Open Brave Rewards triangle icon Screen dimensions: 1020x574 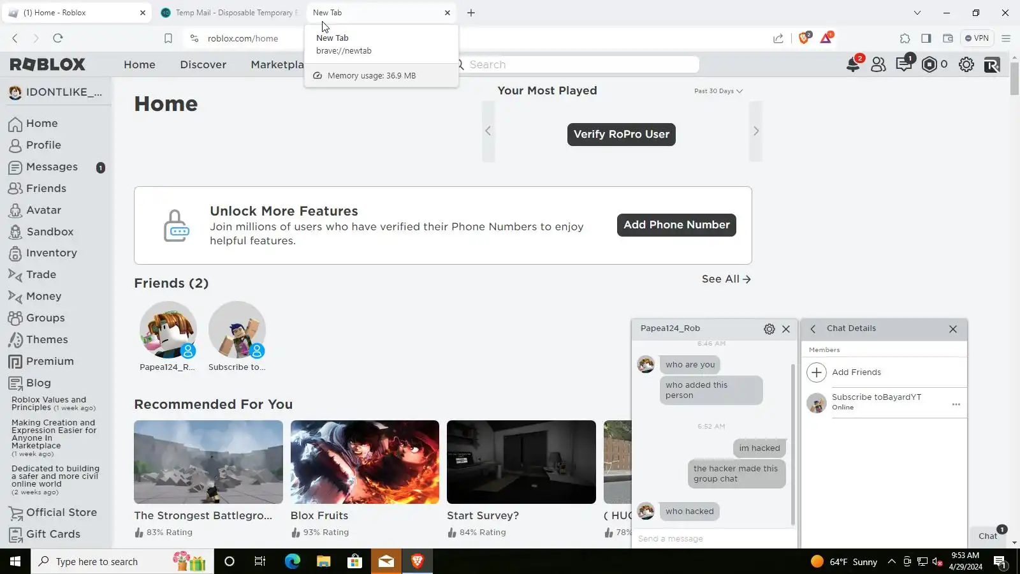coord(826,38)
